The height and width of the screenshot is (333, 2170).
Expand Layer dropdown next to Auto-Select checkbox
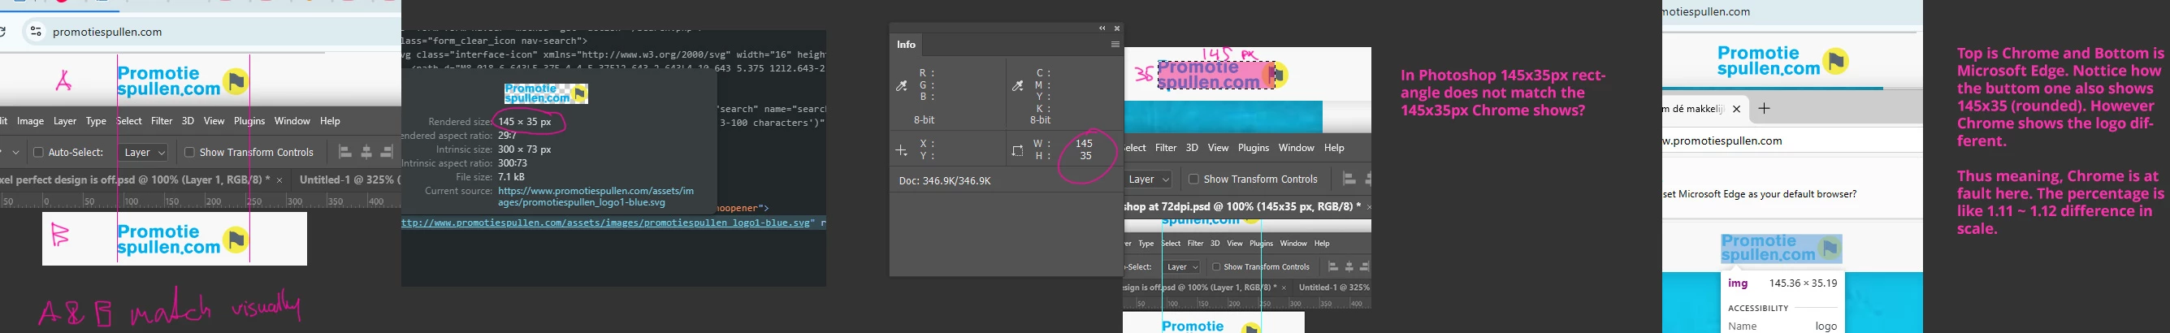(x=145, y=153)
